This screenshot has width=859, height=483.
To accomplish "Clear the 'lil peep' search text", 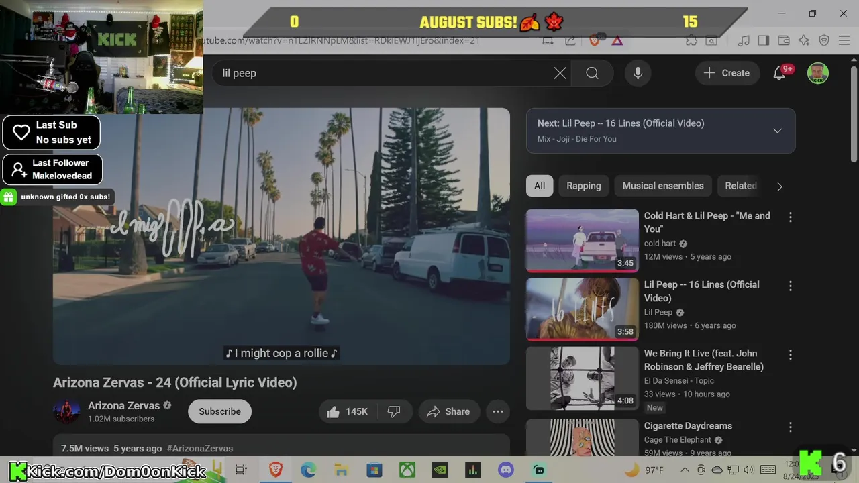I will point(560,73).
